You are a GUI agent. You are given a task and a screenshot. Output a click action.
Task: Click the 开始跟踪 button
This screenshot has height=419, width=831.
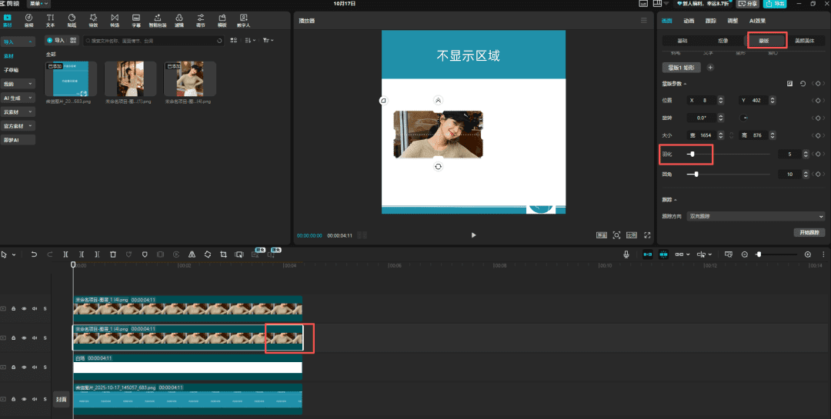pyautogui.click(x=809, y=232)
